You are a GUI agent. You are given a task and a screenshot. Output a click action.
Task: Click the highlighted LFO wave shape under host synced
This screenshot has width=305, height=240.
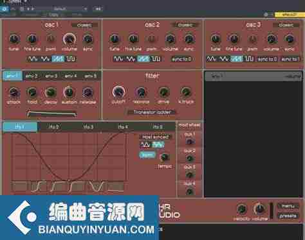[158, 145]
